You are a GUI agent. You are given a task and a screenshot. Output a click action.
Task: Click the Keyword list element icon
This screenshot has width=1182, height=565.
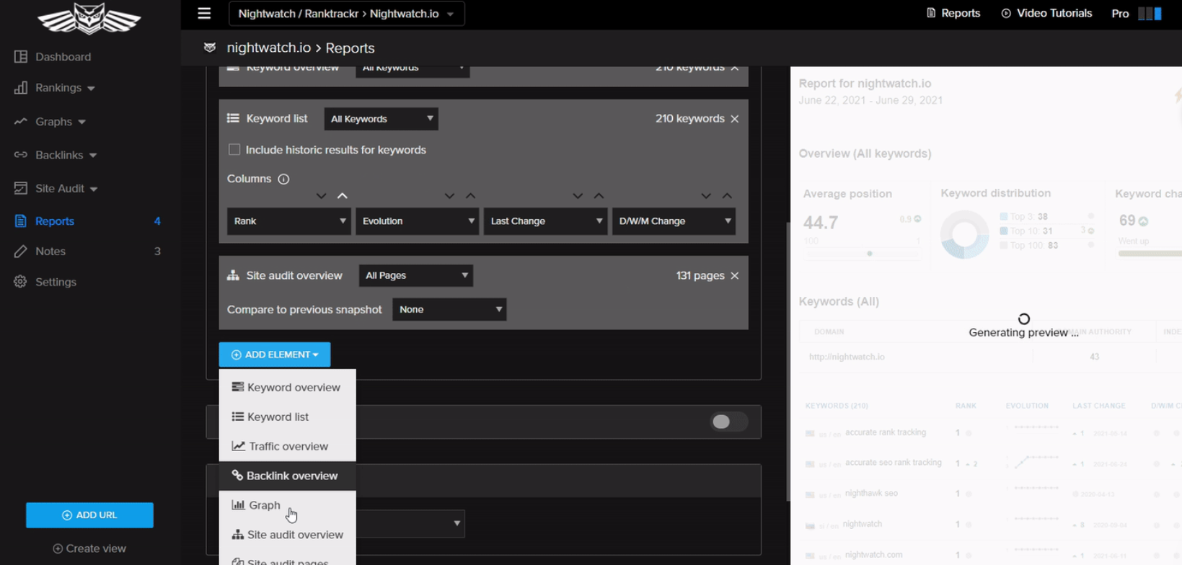pyautogui.click(x=233, y=118)
